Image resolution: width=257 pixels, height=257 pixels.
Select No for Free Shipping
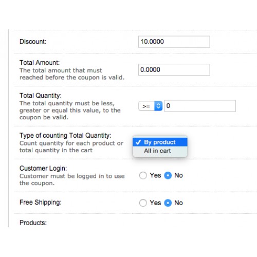(x=168, y=203)
